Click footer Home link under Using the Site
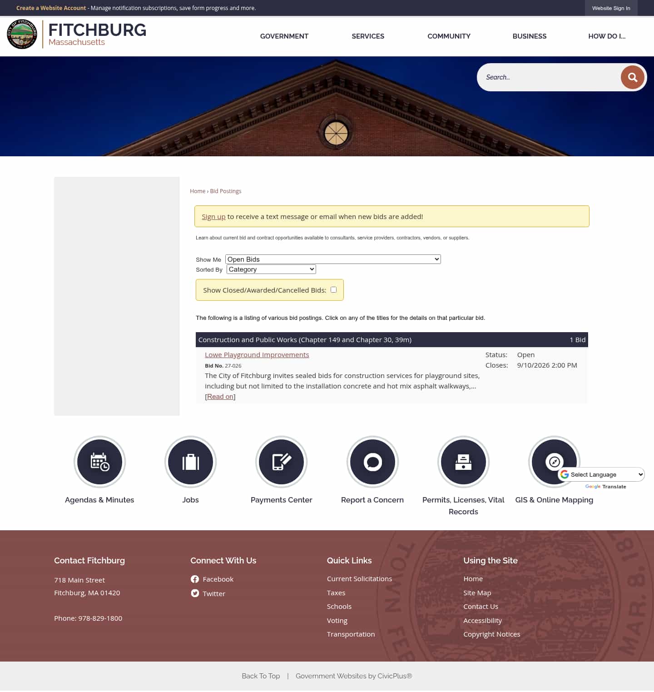Image resolution: width=654 pixels, height=692 pixels. tap(473, 579)
